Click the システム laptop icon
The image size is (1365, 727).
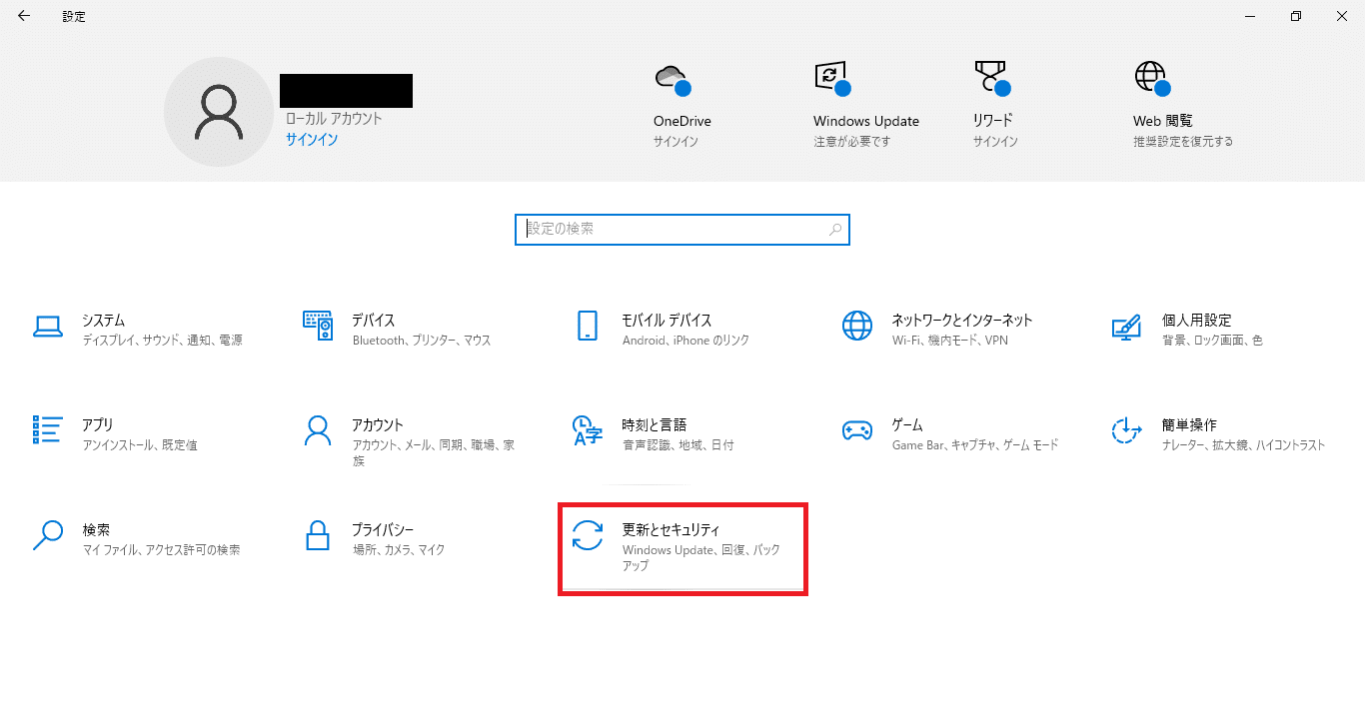[x=48, y=326]
